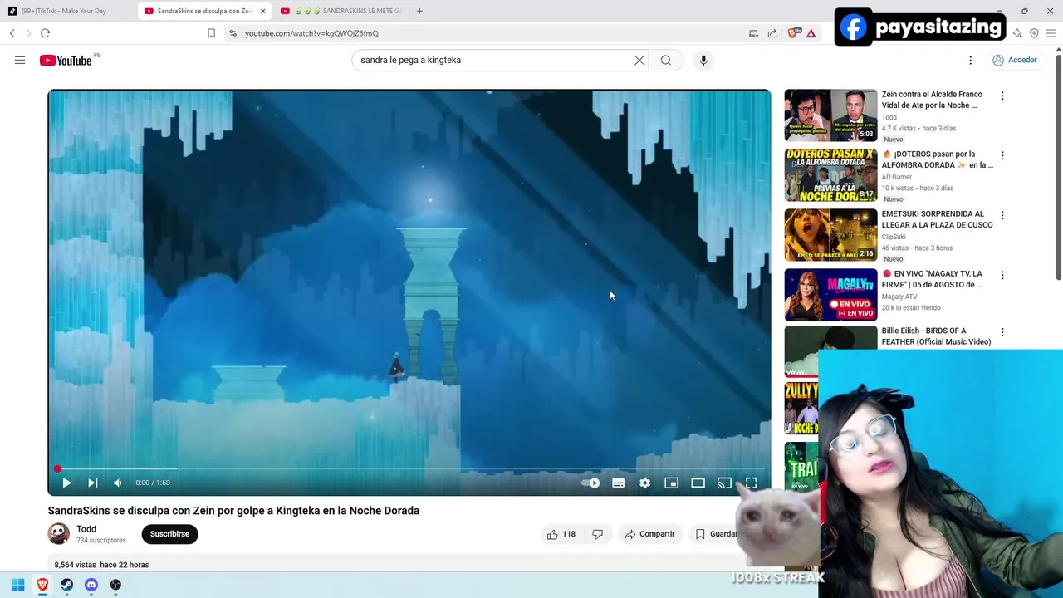Open options for Zein contra el Alcalde video
The height and width of the screenshot is (598, 1063).
1002,96
